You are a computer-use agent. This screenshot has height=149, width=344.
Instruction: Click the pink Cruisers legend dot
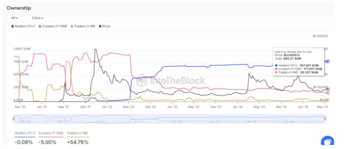[x=40, y=26]
